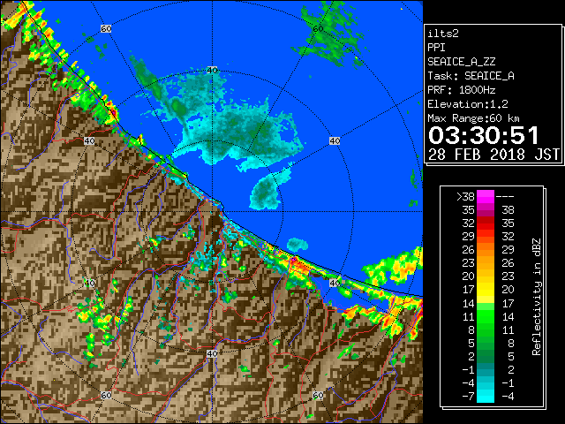
Task: Select the '---' legend upper-bound label
Action: [x=505, y=196]
